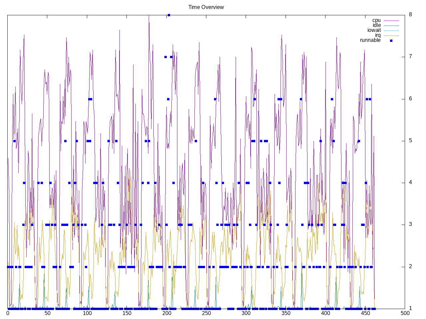Toggle the 'idle' series legend label
Screen dimensions: 426x319
376,25
